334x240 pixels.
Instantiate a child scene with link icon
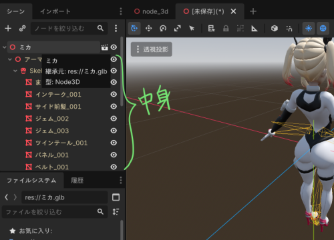(22, 28)
